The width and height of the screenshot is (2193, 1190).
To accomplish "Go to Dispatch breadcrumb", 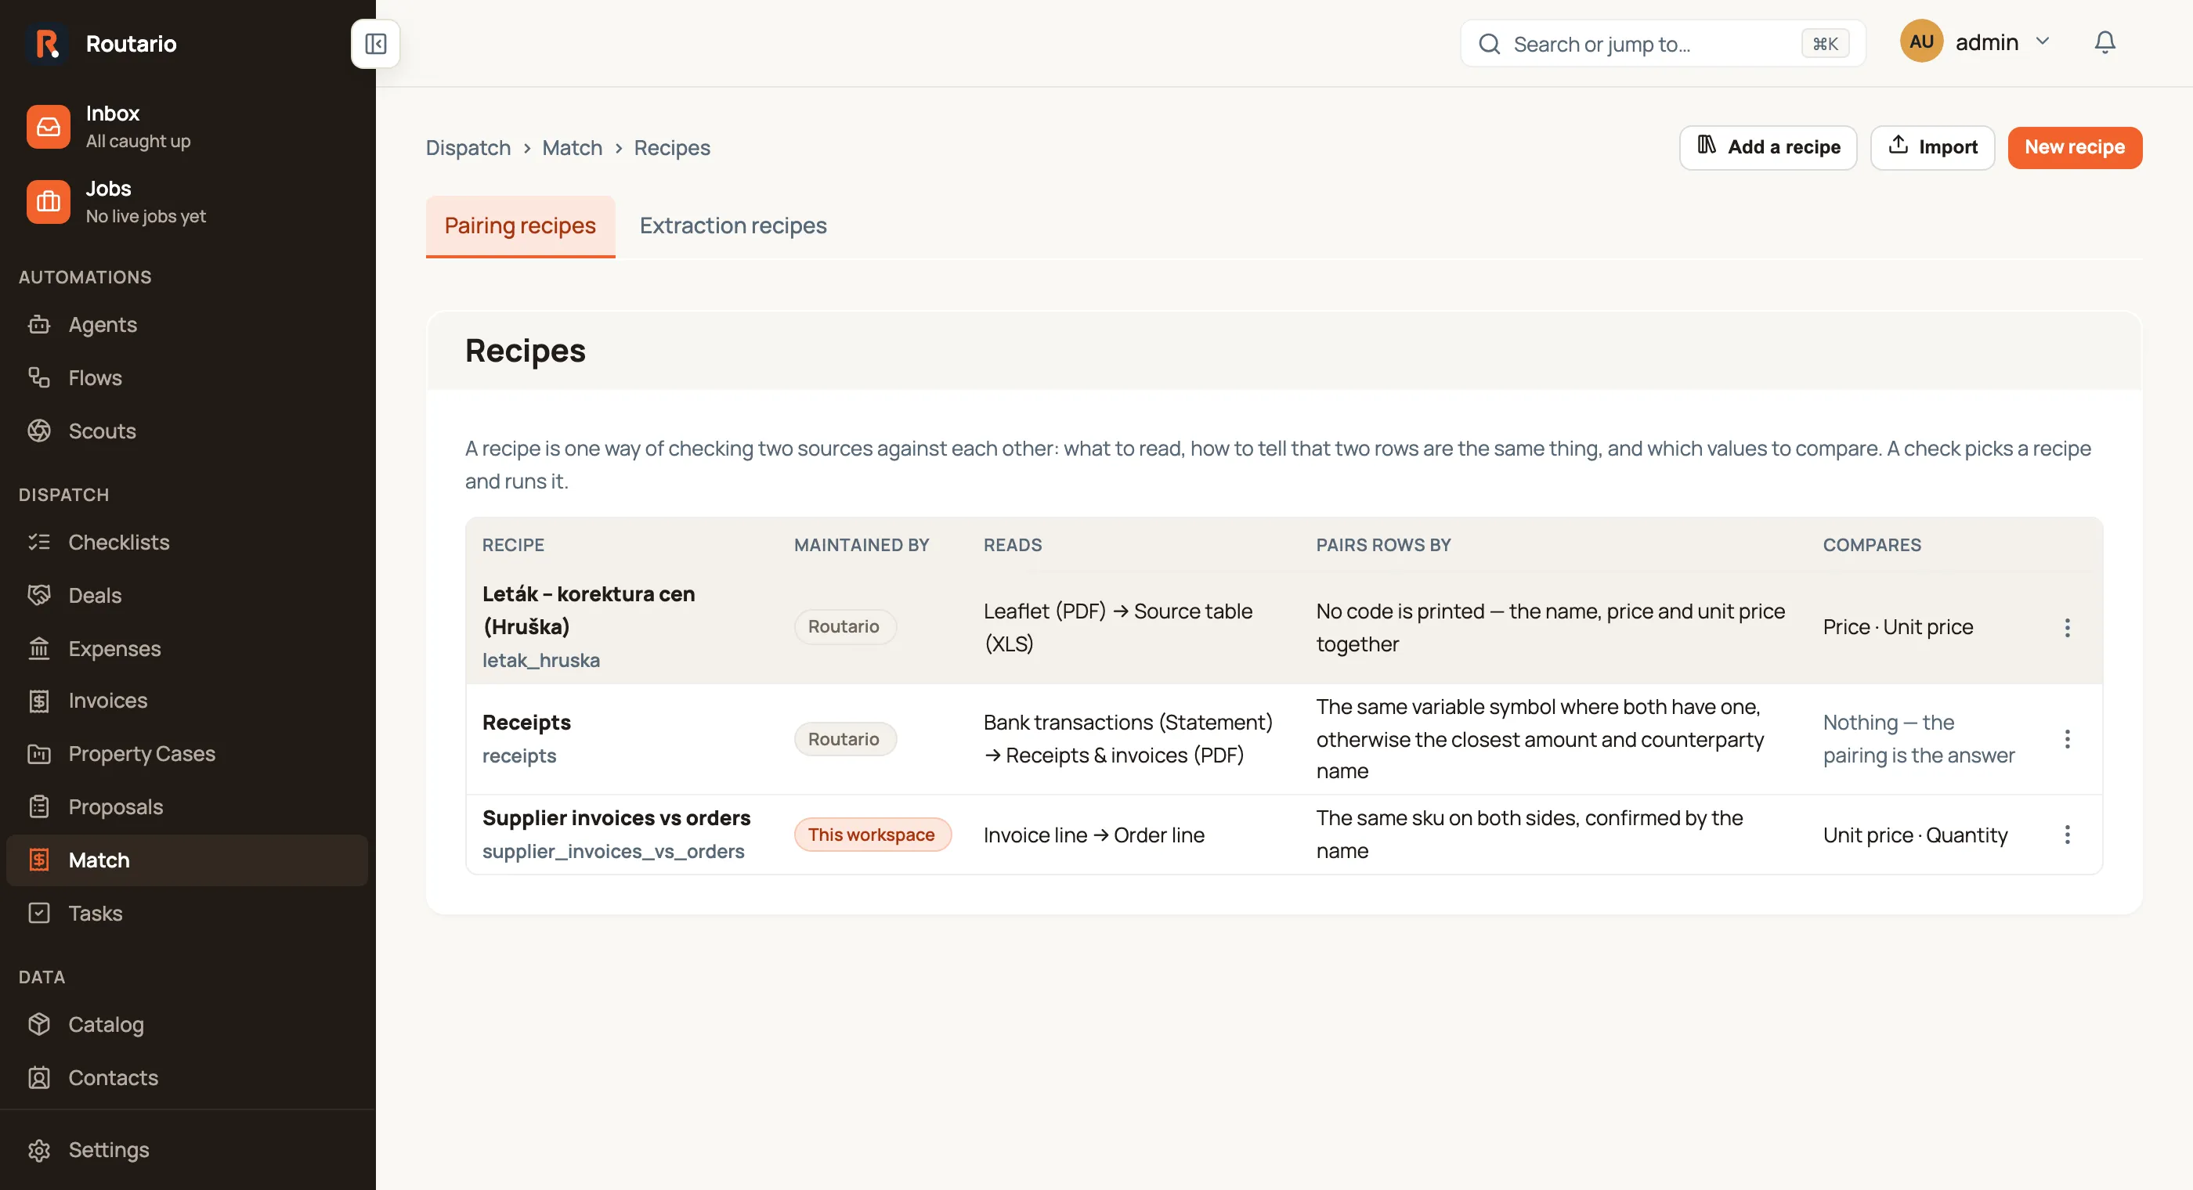I will coord(468,148).
